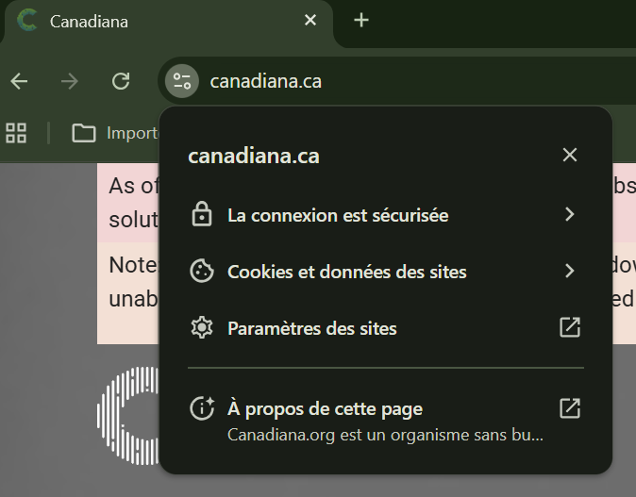Open the Import bookmarks folder
Image resolution: width=636 pixels, height=497 pixels.
[115, 133]
